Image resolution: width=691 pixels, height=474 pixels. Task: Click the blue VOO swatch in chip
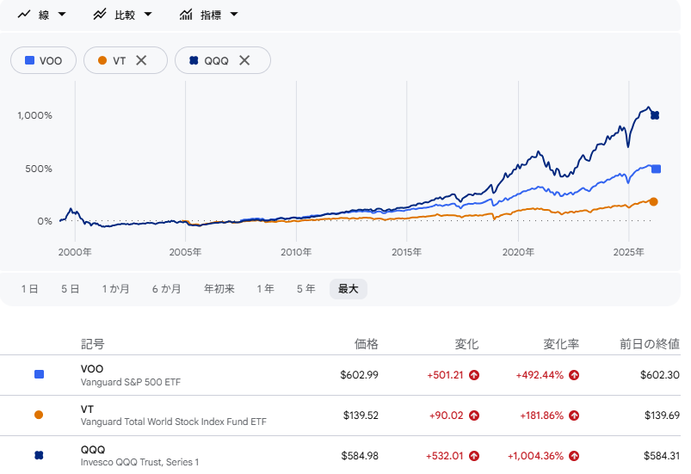(29, 60)
